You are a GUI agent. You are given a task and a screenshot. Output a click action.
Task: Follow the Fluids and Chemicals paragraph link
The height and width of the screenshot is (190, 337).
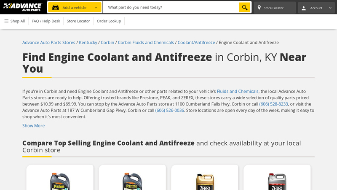point(238,91)
